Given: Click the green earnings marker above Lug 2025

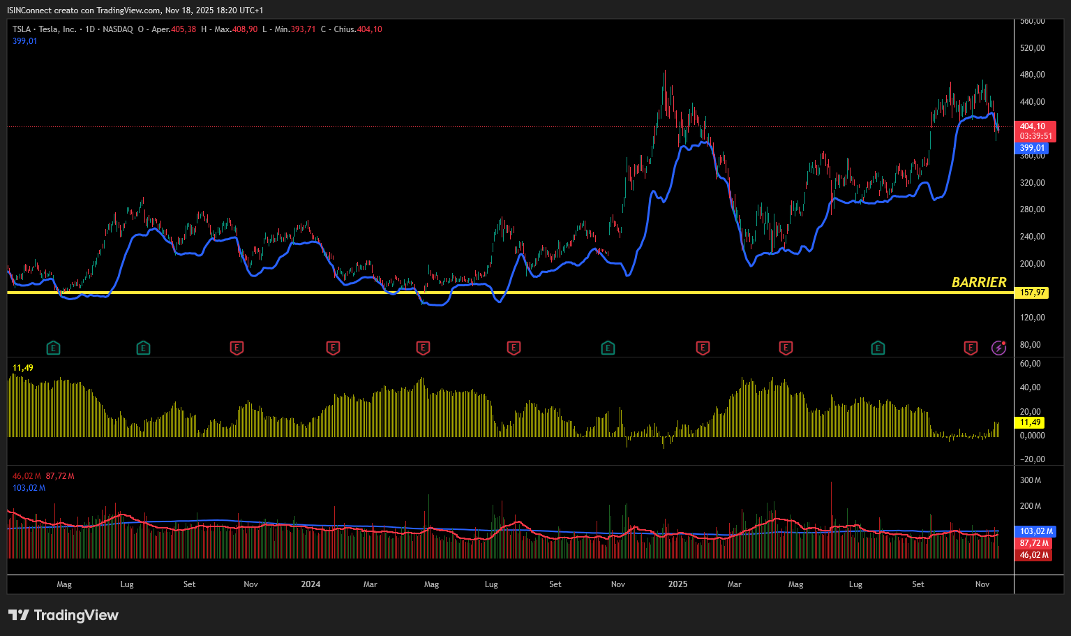Looking at the screenshot, I should (x=878, y=348).
